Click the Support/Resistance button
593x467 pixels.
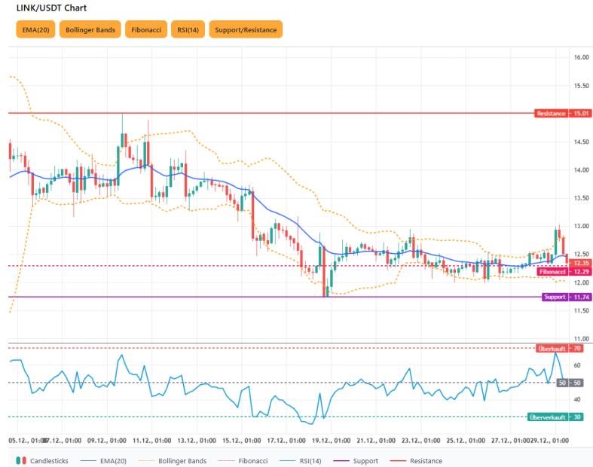[x=246, y=30]
